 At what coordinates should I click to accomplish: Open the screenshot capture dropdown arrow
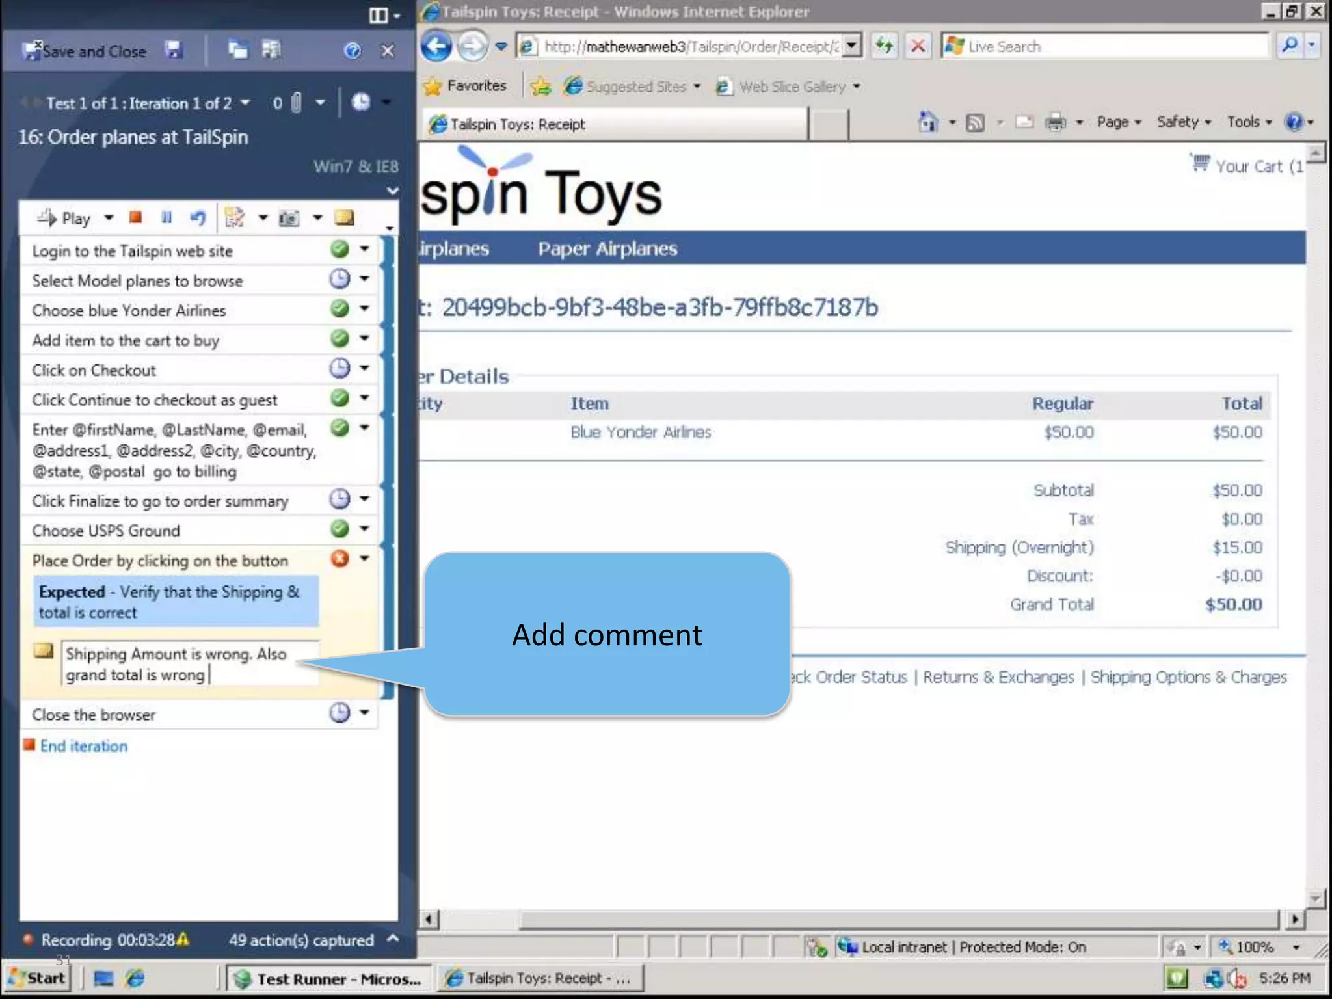pyautogui.click(x=317, y=218)
